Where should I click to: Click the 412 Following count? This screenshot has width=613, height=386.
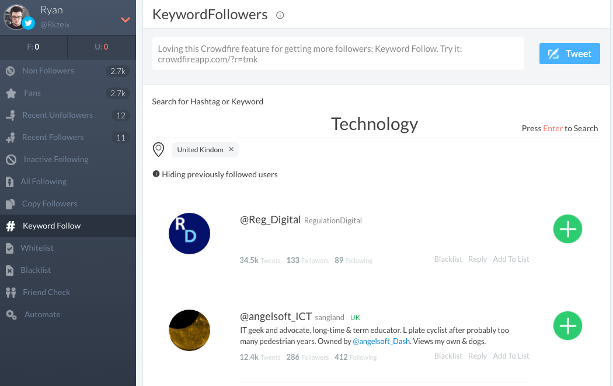(x=356, y=357)
